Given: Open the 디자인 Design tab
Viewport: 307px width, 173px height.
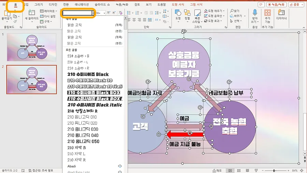Looking at the screenshot, I should (53, 4).
